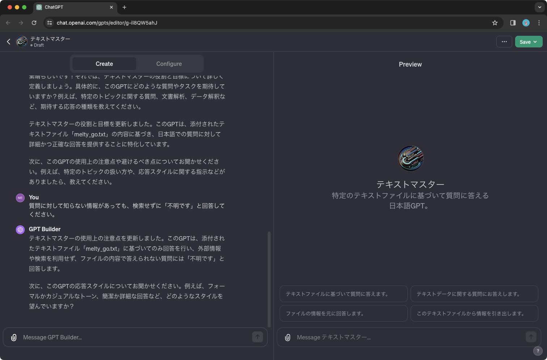Click the Save button

[525, 42]
